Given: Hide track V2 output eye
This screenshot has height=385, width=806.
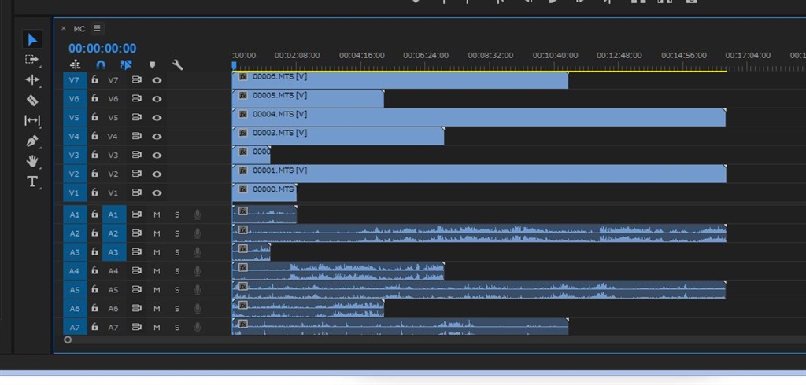Looking at the screenshot, I should point(157,174).
